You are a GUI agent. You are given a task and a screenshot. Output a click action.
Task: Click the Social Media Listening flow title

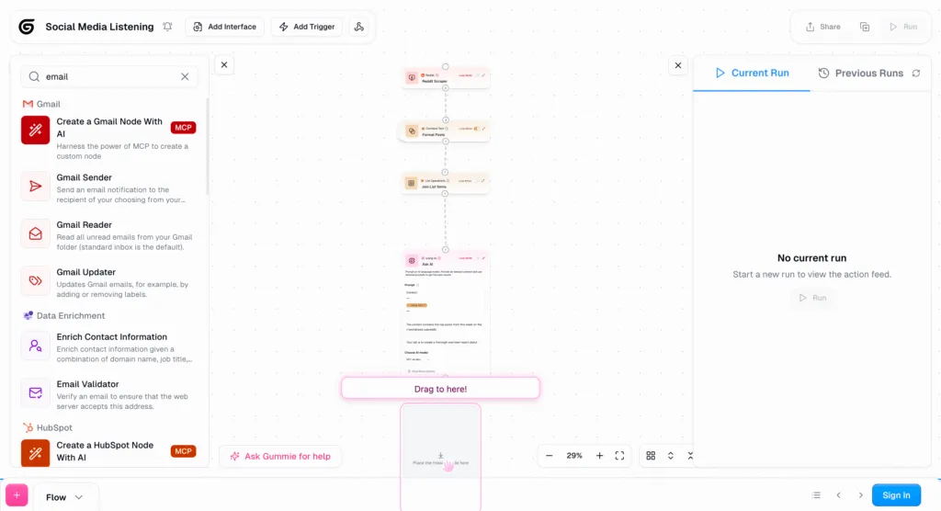[x=99, y=27]
